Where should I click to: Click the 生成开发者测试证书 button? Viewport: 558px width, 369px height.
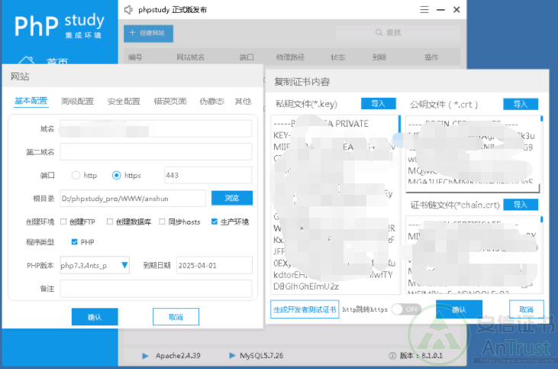[x=305, y=309]
